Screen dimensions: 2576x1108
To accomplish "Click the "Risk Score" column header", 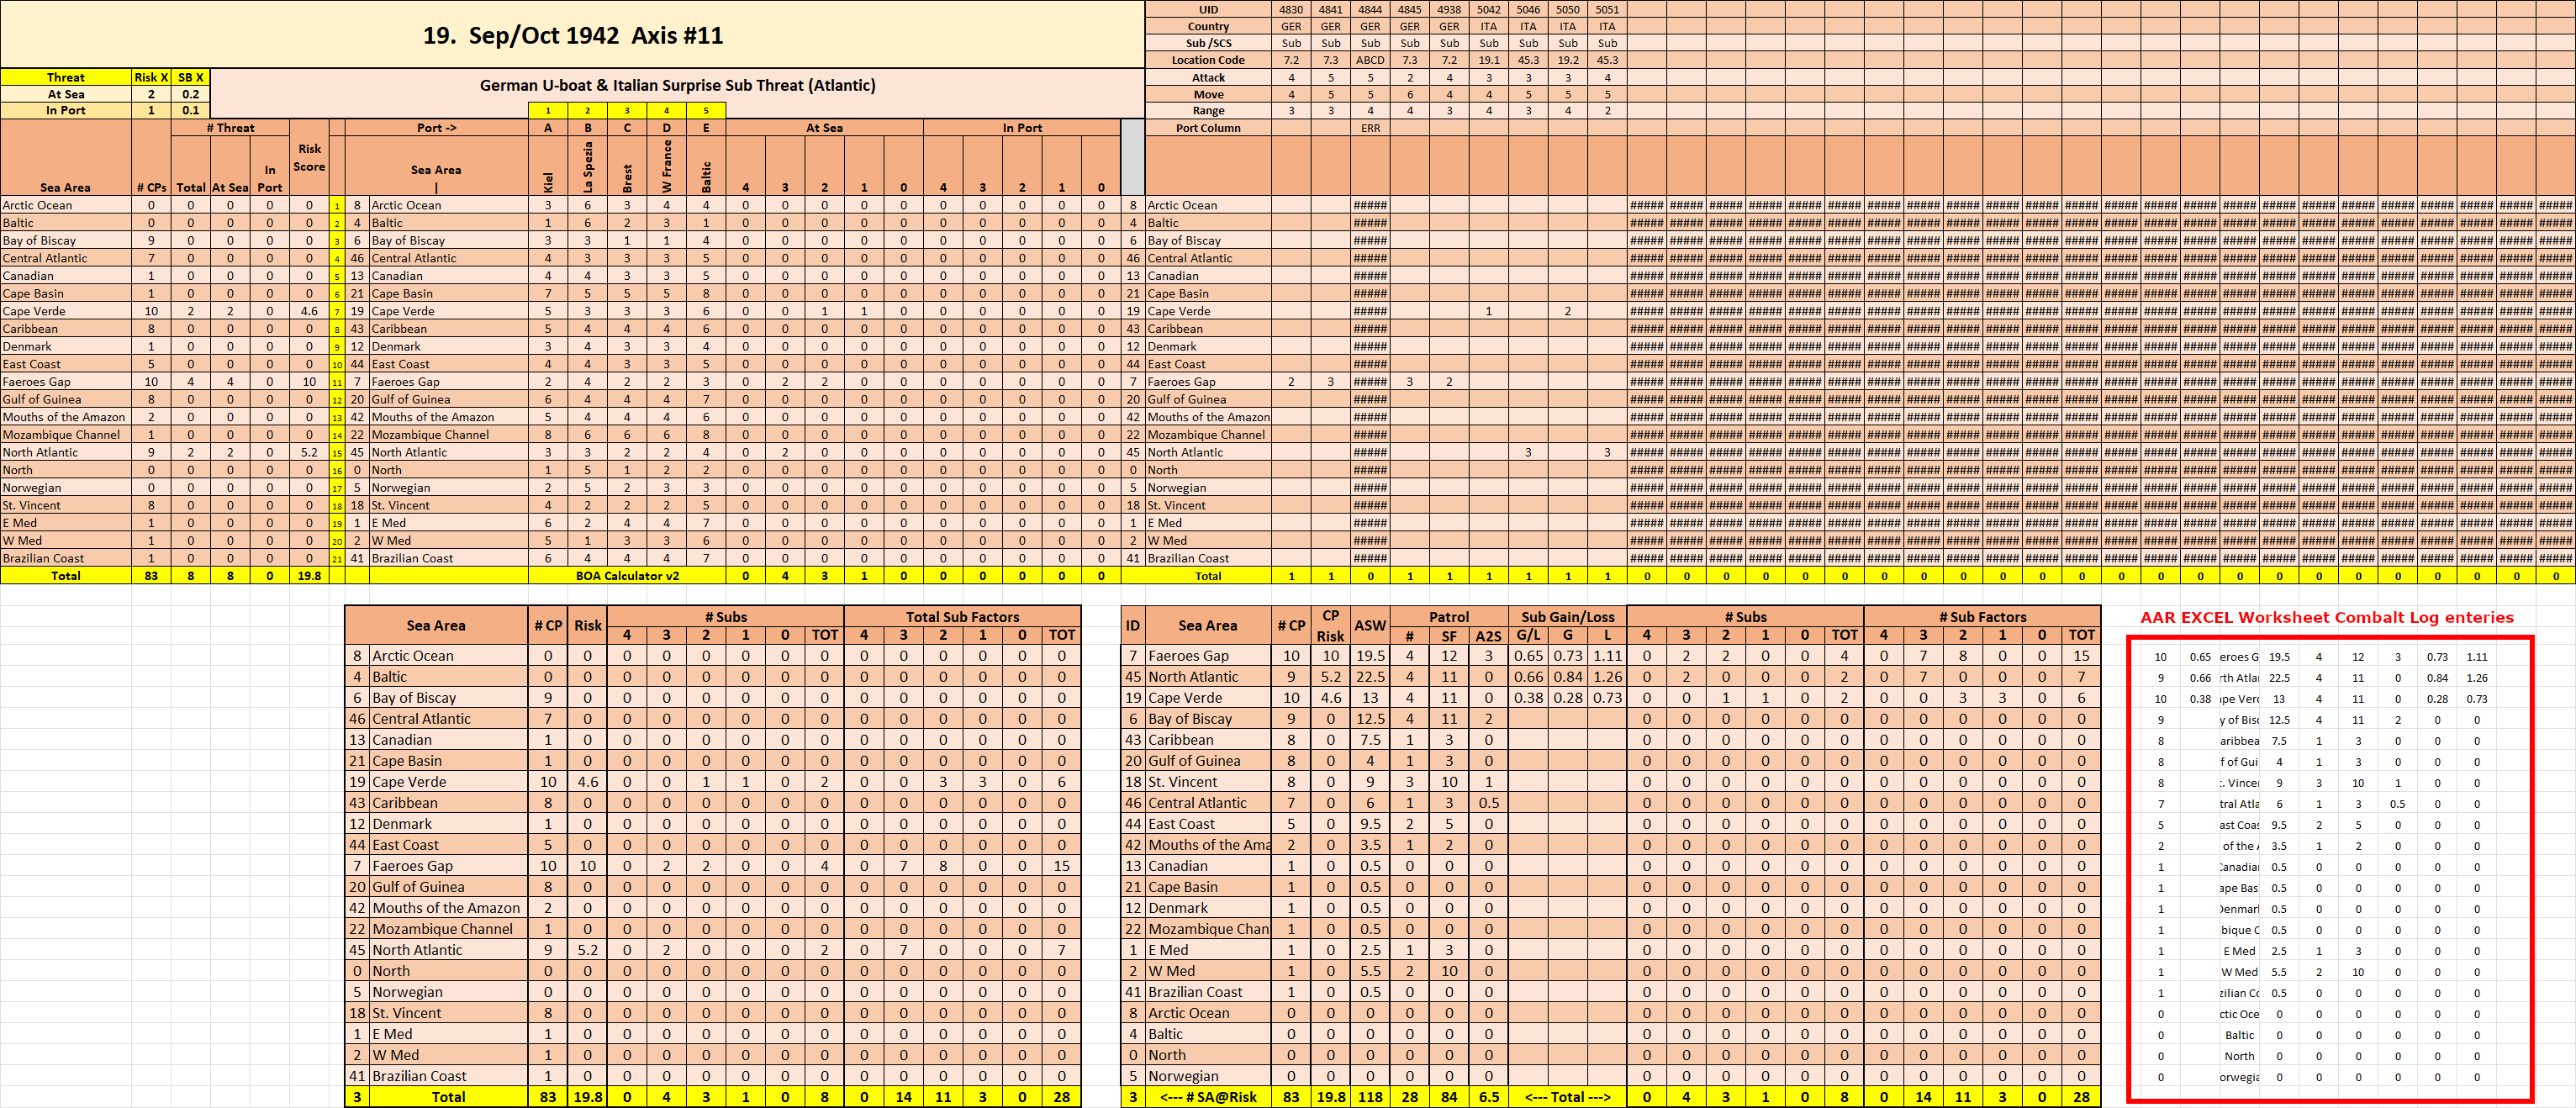I will coord(309,158).
